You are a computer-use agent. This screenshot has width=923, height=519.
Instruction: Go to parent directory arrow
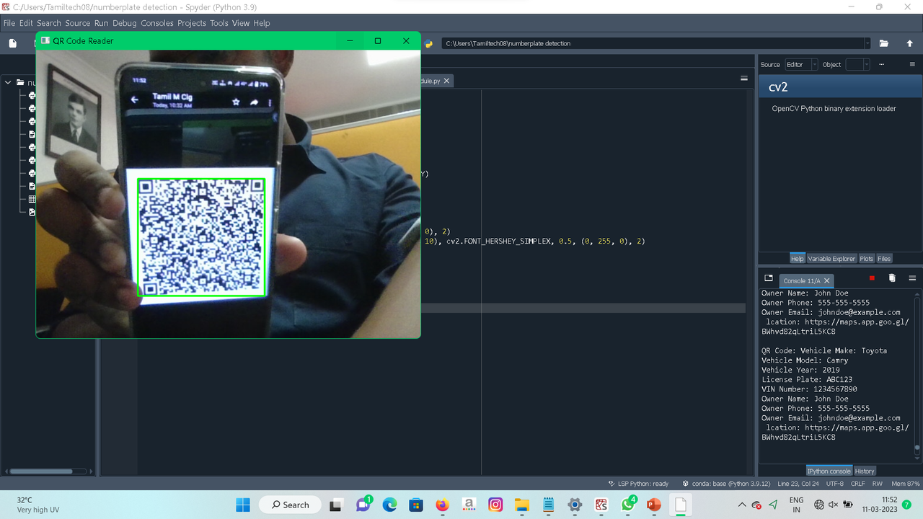tap(909, 43)
